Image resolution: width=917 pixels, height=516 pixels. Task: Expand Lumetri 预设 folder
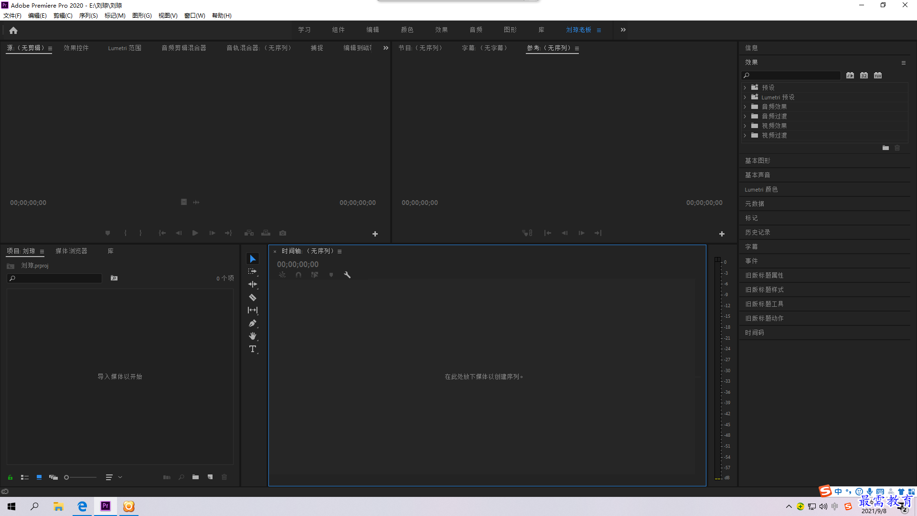pyautogui.click(x=745, y=97)
